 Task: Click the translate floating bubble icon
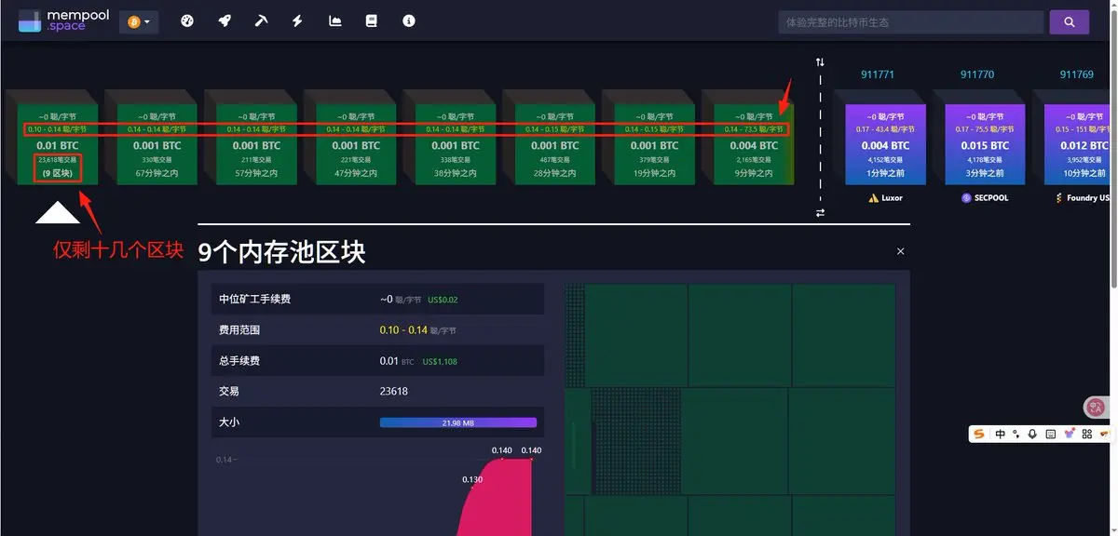click(x=1097, y=407)
